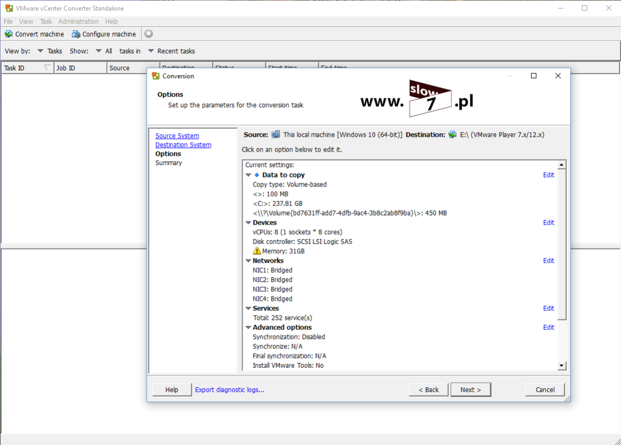Click the destination machine icon

tap(452, 135)
